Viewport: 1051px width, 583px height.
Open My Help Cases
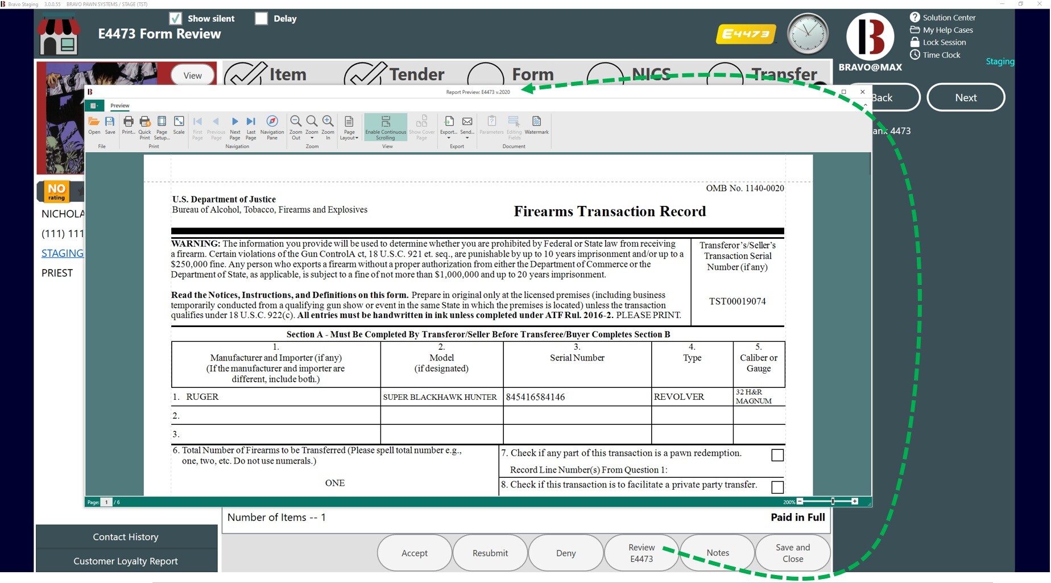point(941,30)
